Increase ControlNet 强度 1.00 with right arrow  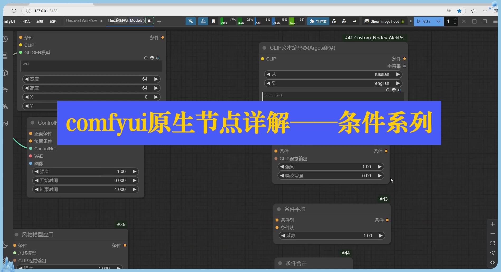click(x=134, y=171)
